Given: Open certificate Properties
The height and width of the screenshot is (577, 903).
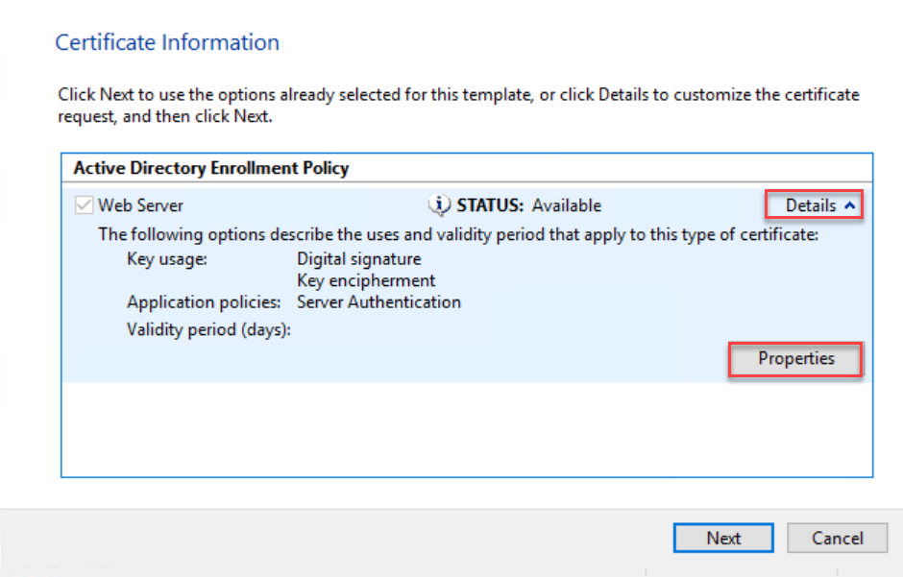Looking at the screenshot, I should point(795,359).
